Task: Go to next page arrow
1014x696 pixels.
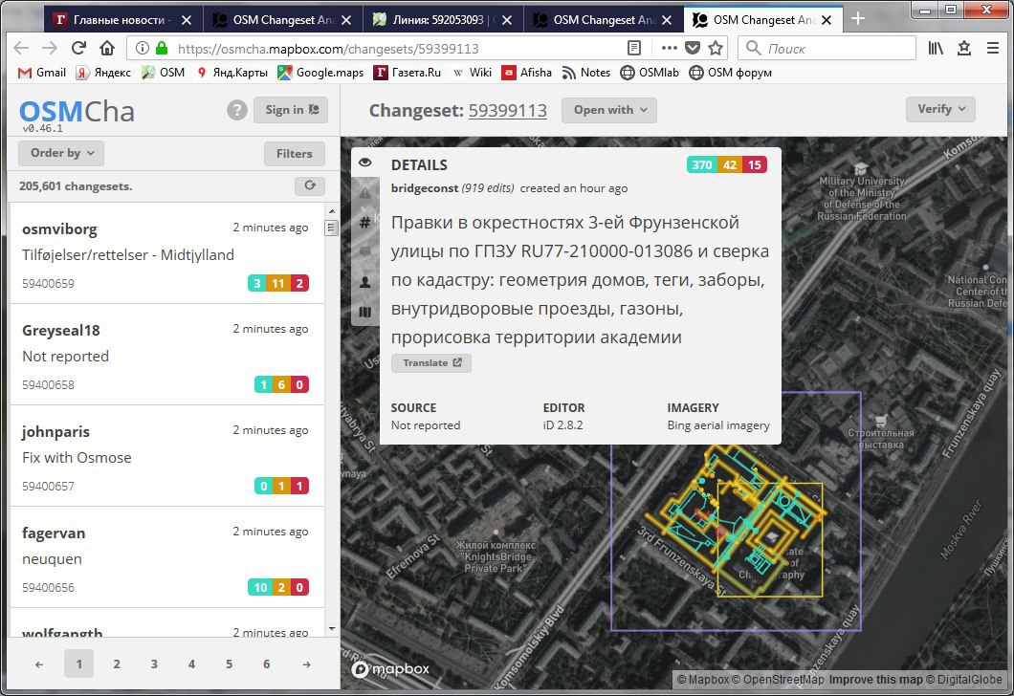Action: tap(306, 663)
